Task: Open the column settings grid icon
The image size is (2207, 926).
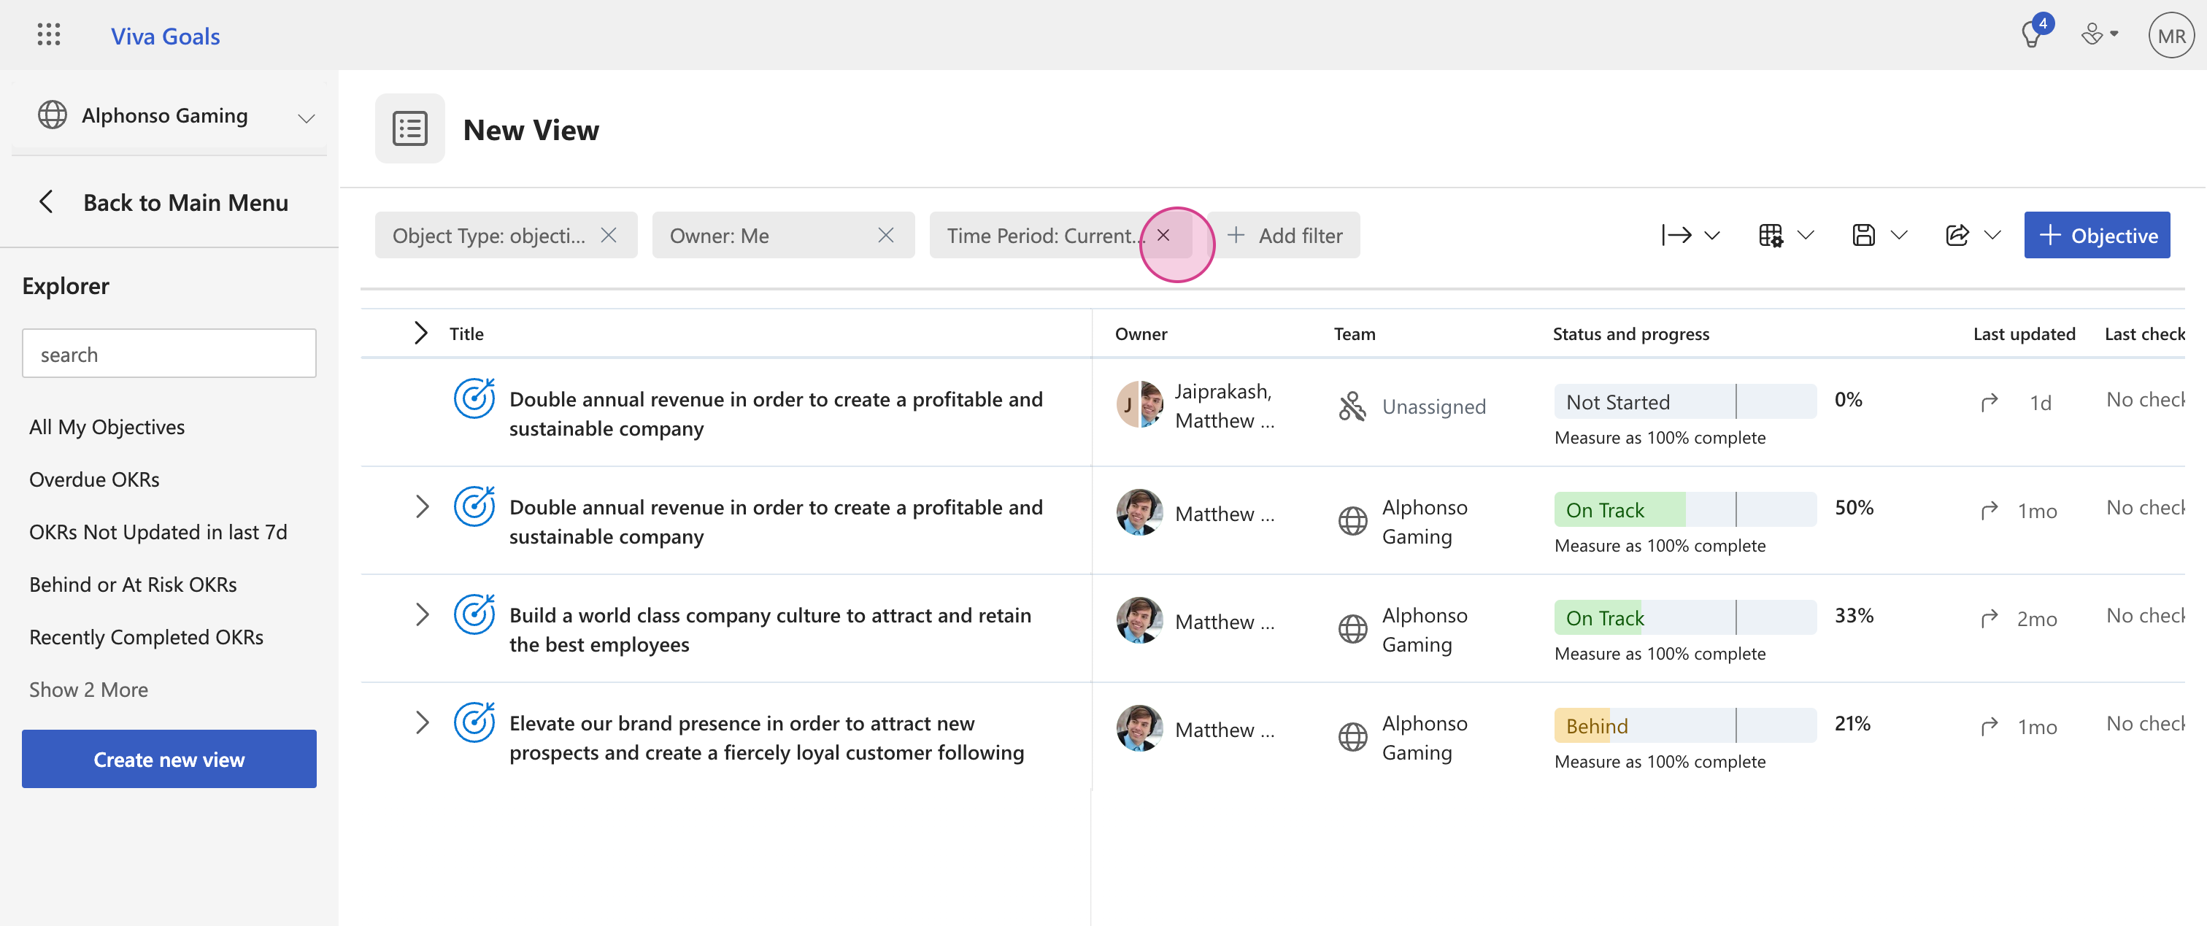Action: coord(1771,235)
